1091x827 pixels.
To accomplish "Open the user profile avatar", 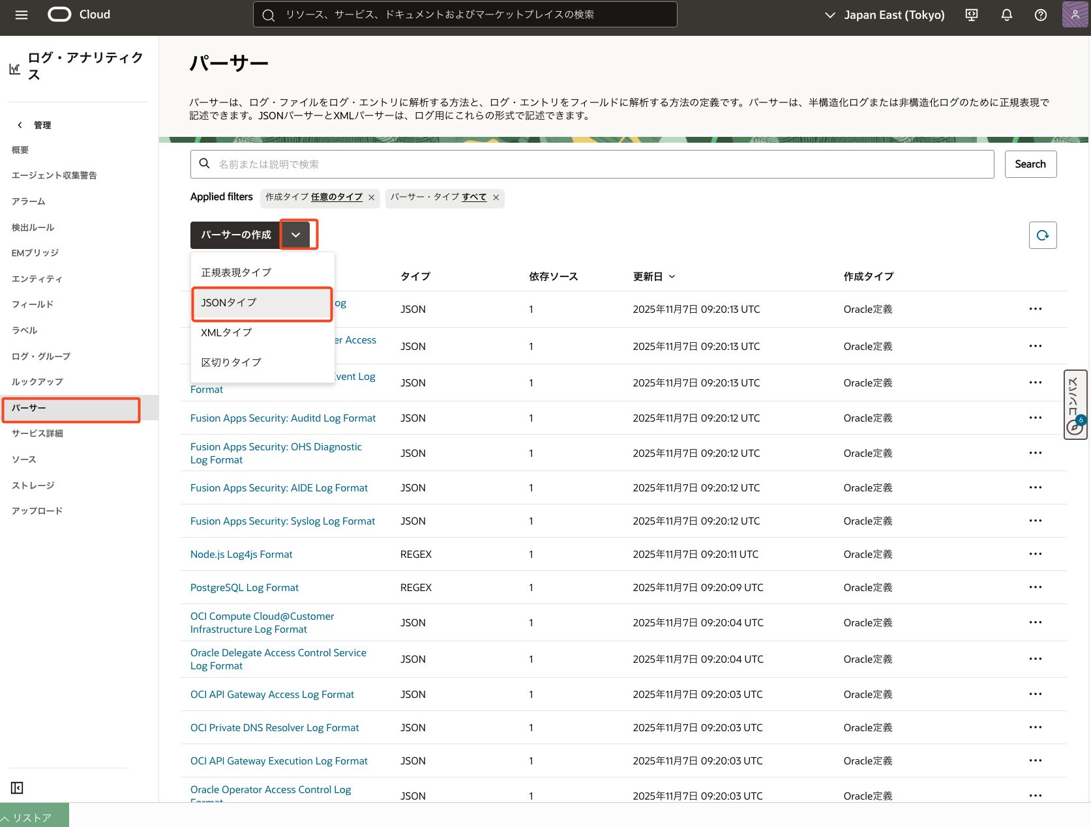I will point(1074,15).
